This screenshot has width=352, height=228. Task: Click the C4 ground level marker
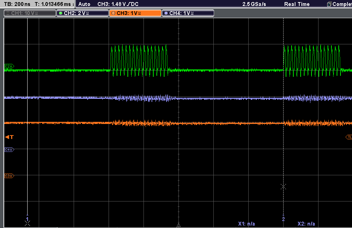tap(9, 149)
